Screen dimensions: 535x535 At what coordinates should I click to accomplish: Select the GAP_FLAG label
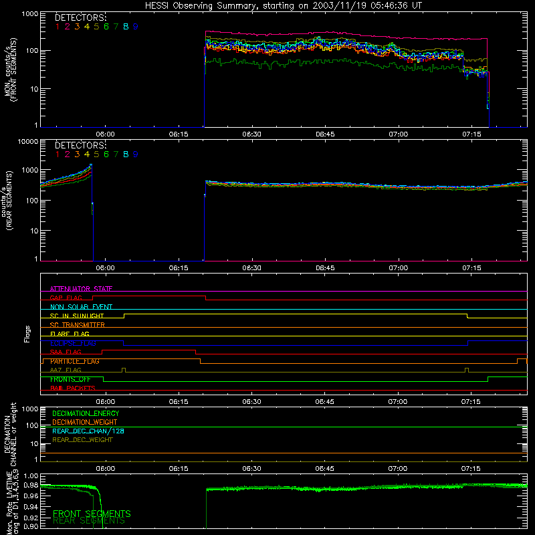click(66, 298)
